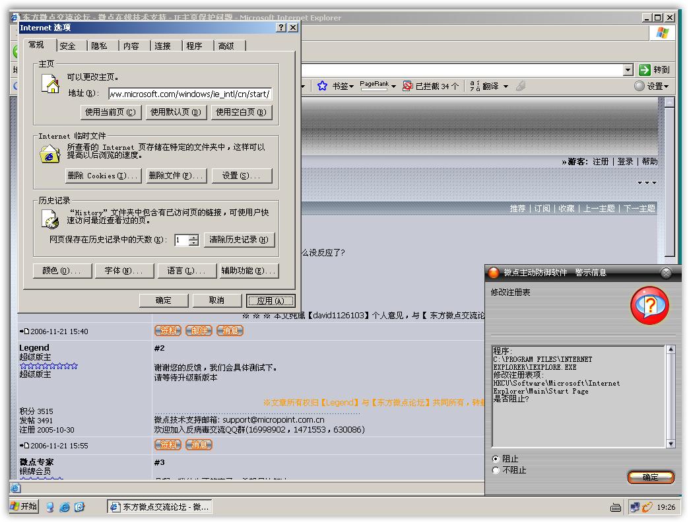Click the Legend username in post #2
The height and width of the screenshot is (523, 689).
tap(34, 347)
